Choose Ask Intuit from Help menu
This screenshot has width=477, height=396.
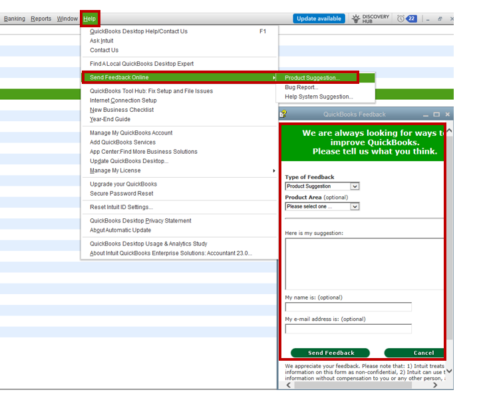180,41
